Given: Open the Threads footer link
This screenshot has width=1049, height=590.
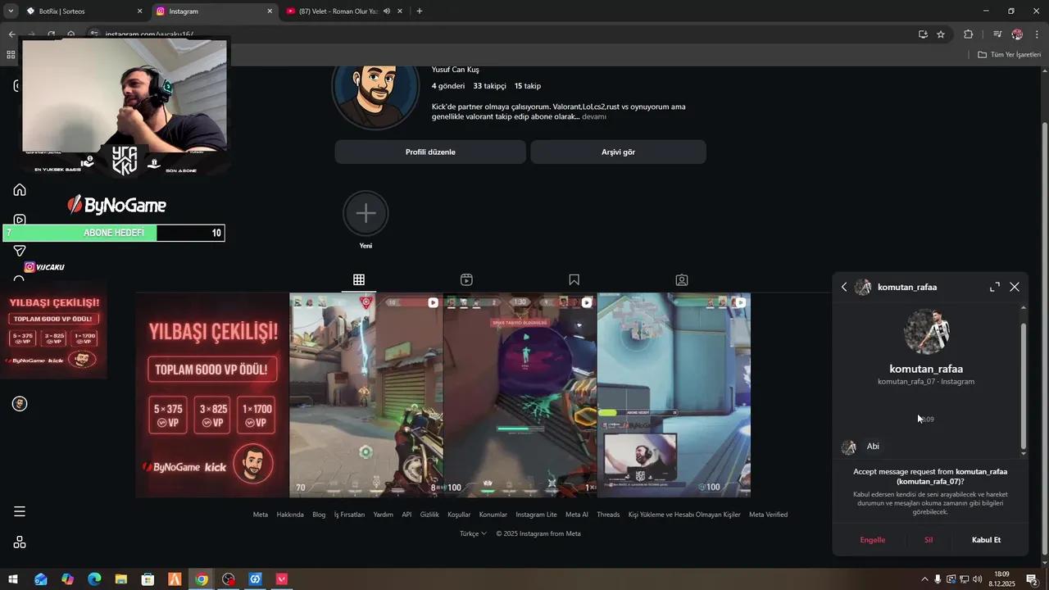Looking at the screenshot, I should click(608, 515).
